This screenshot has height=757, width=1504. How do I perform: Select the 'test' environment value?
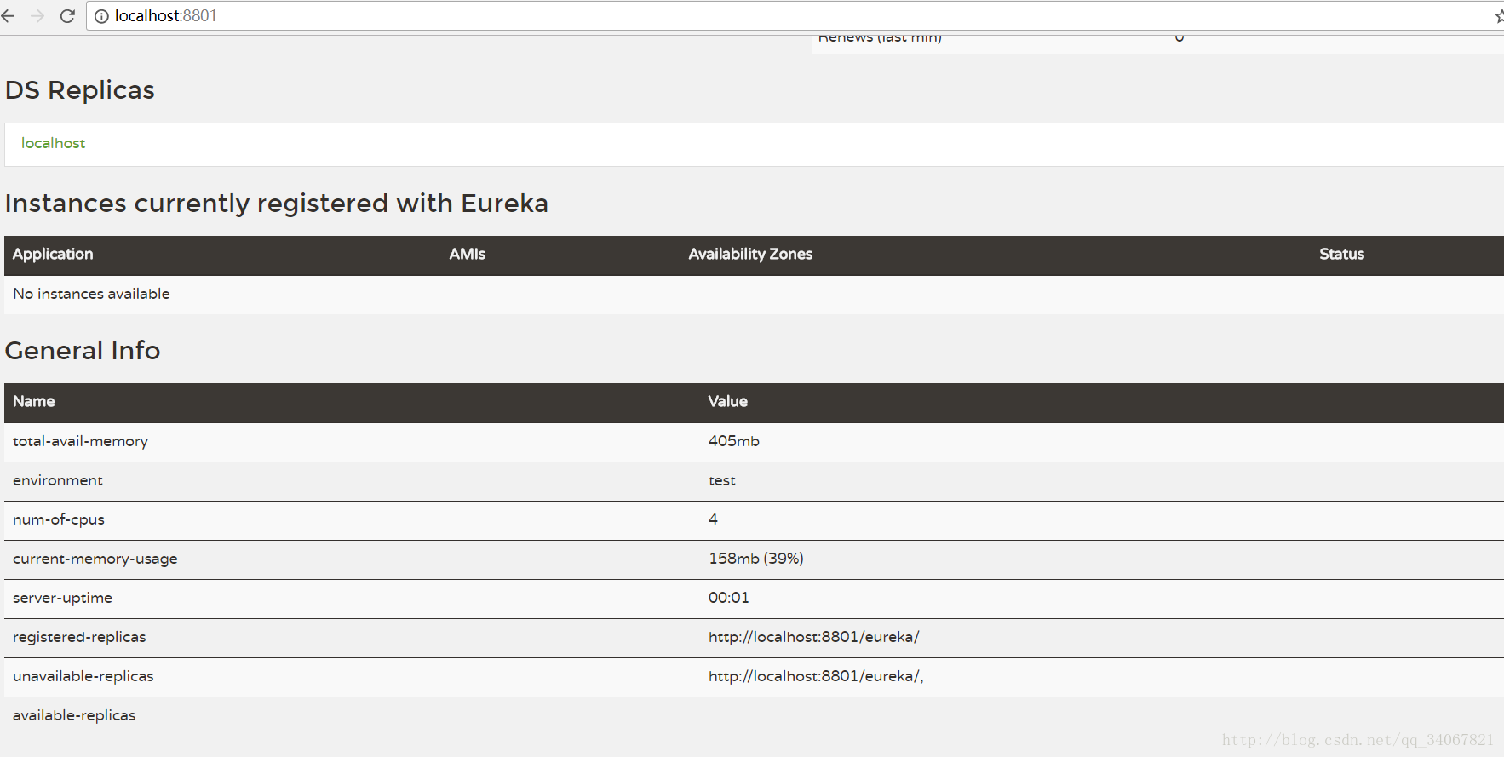click(722, 480)
